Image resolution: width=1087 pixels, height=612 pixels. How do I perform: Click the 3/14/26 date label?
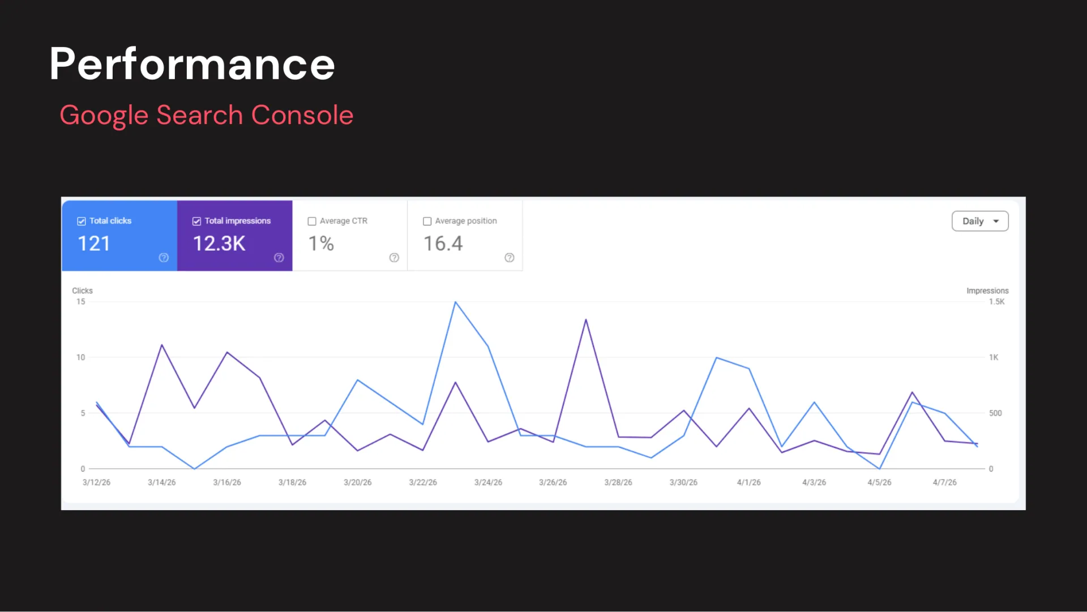[x=162, y=482]
